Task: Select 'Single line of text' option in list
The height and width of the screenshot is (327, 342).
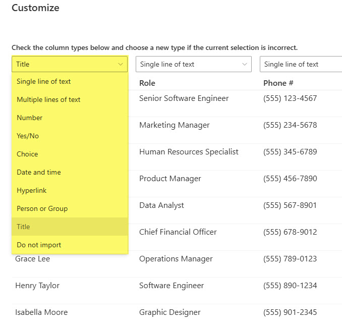Action: click(43, 81)
